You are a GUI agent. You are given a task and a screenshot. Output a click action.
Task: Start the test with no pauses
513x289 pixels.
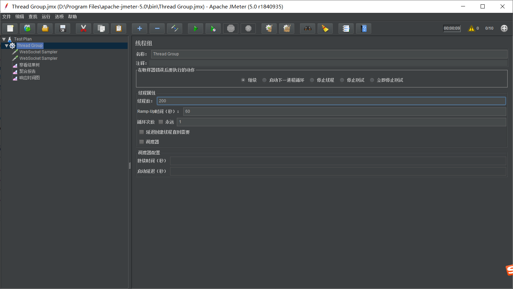(x=213, y=28)
